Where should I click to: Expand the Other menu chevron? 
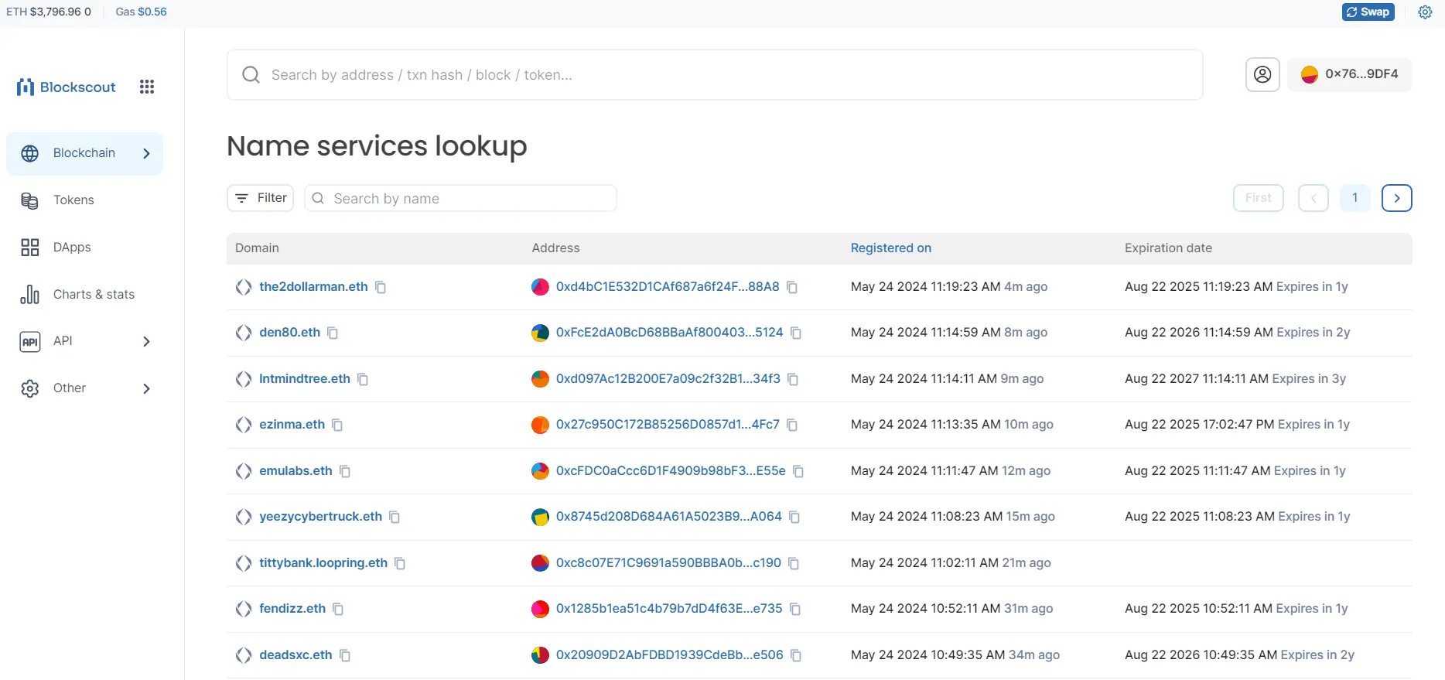point(146,388)
